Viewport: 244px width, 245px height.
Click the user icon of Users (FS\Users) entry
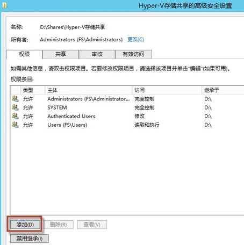click(15, 125)
